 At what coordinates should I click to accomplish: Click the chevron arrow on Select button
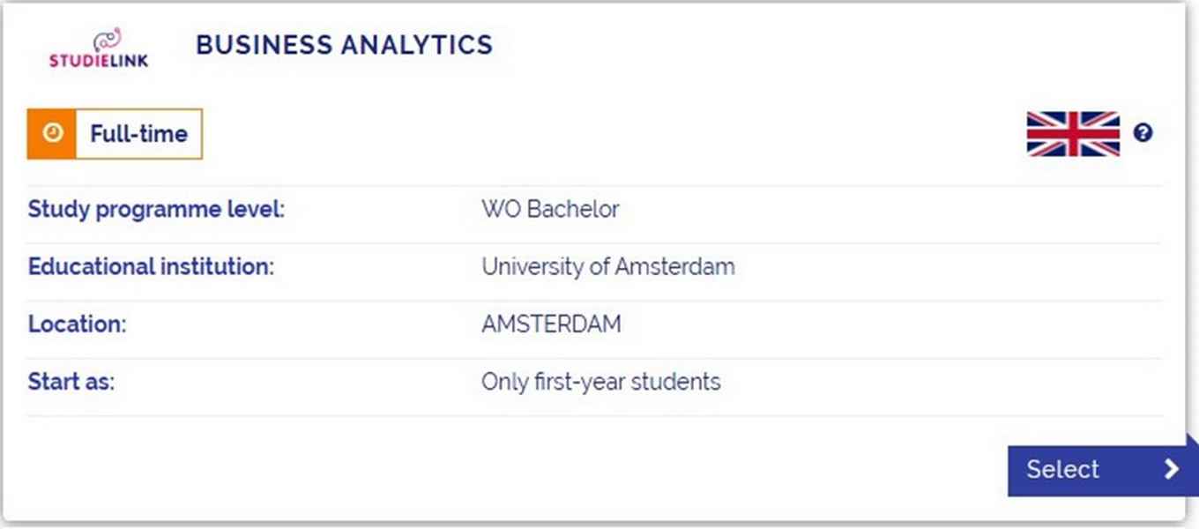click(1171, 469)
